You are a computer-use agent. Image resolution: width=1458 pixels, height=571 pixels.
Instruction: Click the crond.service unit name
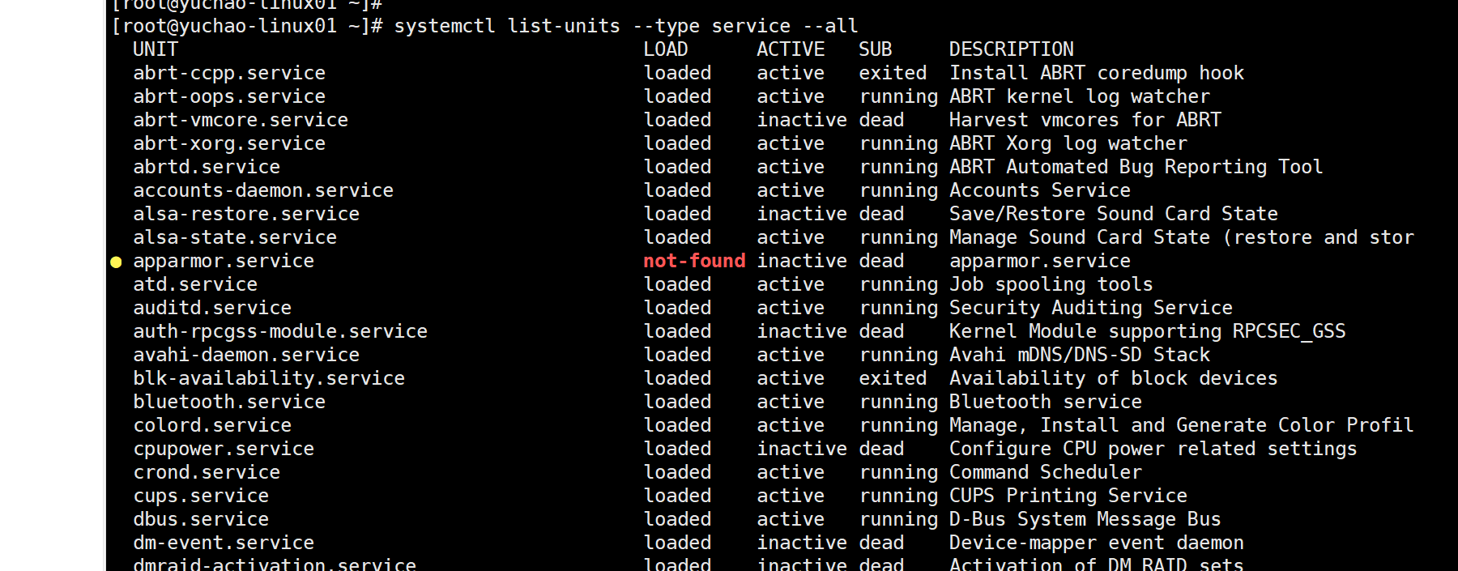click(x=207, y=472)
